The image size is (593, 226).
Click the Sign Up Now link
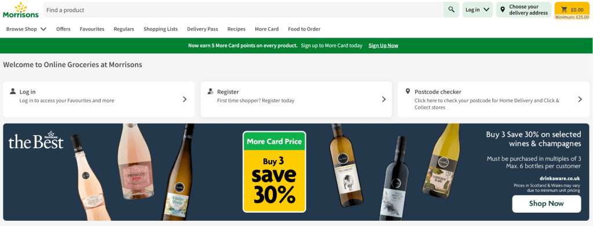(x=383, y=46)
